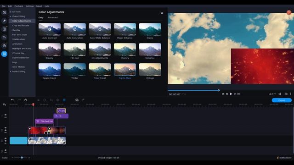Viewport: 294px width, 165px height.
Task: Open the Filters magic wand panel
Action: [x=4, y=21]
